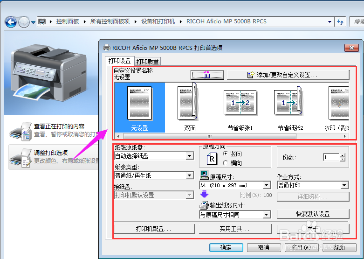Screen dimensions: 364x259
Task: Click the preset list horizontal scrollbar thumb
Action: click(x=210, y=136)
